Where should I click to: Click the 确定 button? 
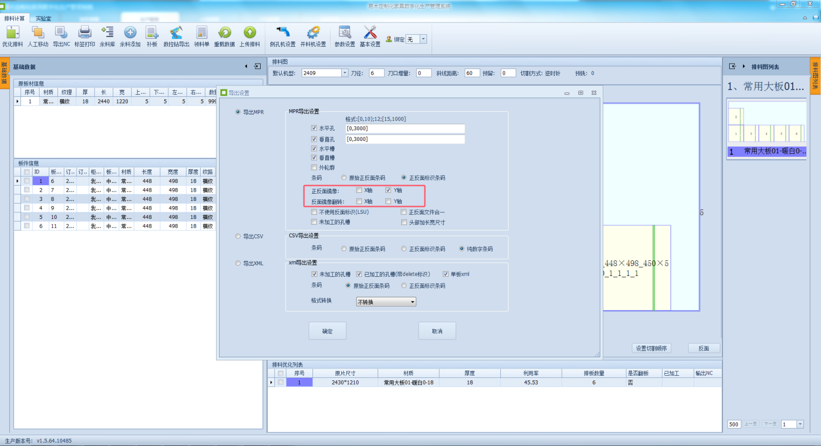327,331
